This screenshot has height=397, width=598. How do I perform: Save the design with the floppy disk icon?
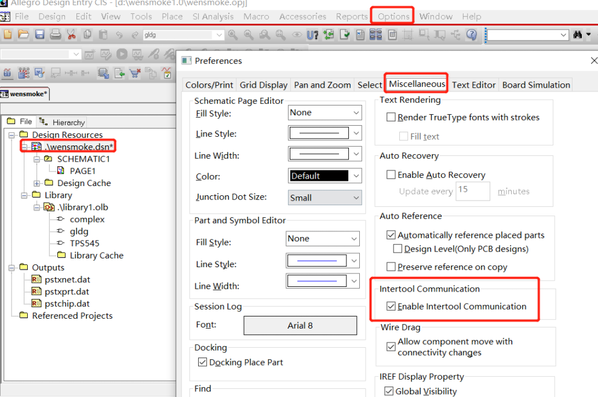(x=39, y=35)
